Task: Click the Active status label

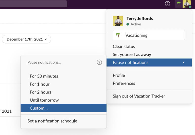Action: (x=136, y=24)
